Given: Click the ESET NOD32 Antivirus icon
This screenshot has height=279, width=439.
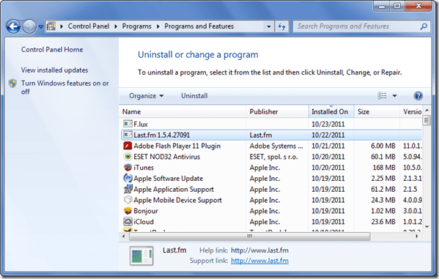Looking at the screenshot, I should point(128,157).
